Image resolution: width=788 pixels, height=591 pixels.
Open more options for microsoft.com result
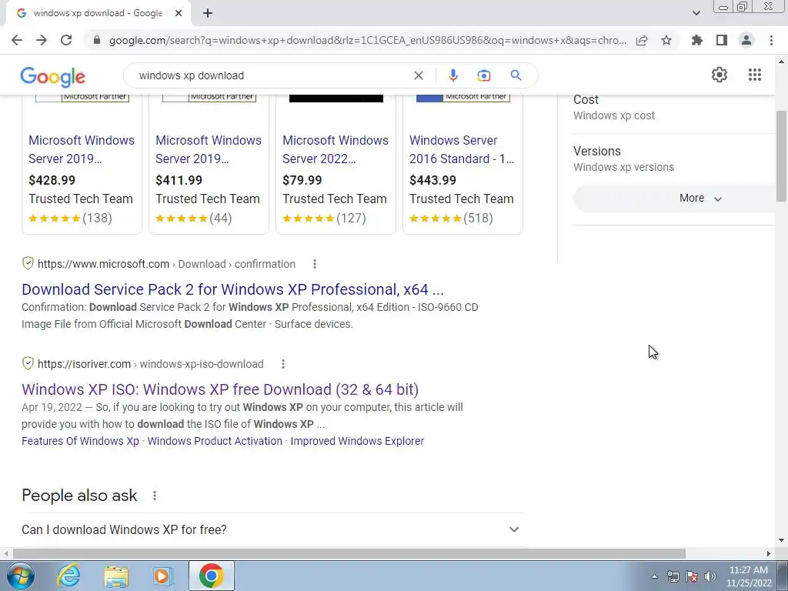pos(314,264)
